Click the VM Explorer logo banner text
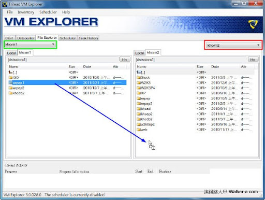The image size is (265, 200). (51, 22)
